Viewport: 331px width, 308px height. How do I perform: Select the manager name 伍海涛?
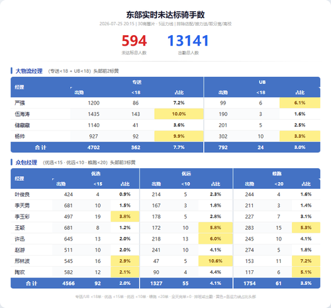tap(22, 114)
